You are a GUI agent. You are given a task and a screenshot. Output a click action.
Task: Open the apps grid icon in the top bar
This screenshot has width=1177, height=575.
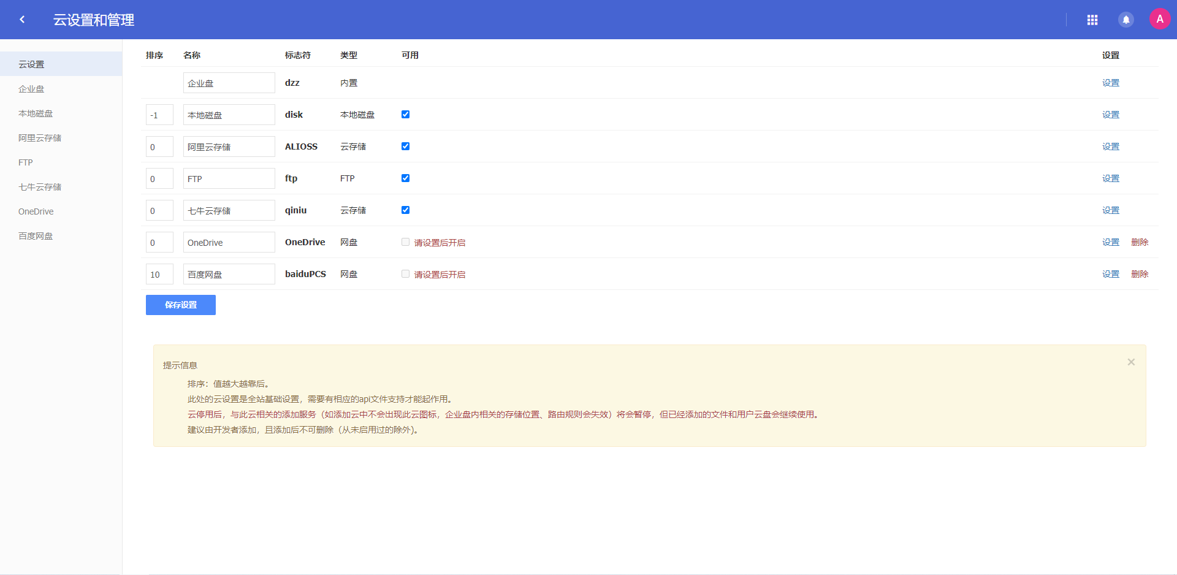coord(1092,20)
